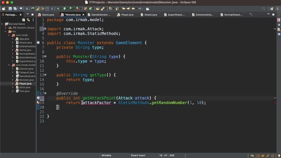Click the Next Annotation toolbar icon

click(x=111, y=9)
